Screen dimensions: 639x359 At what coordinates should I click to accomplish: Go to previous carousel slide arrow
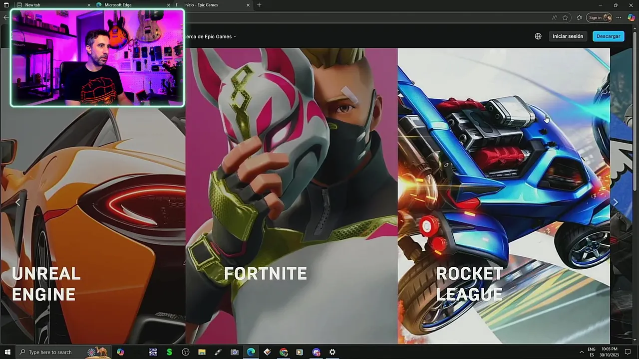(x=17, y=202)
